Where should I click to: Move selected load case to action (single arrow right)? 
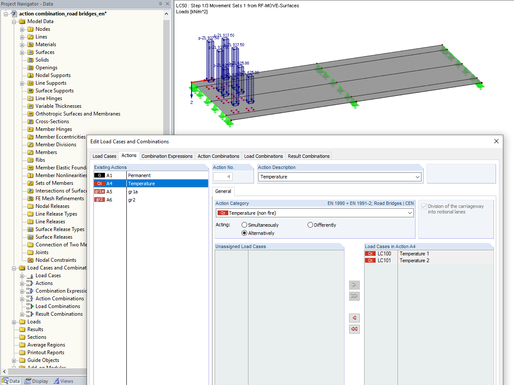point(354,285)
